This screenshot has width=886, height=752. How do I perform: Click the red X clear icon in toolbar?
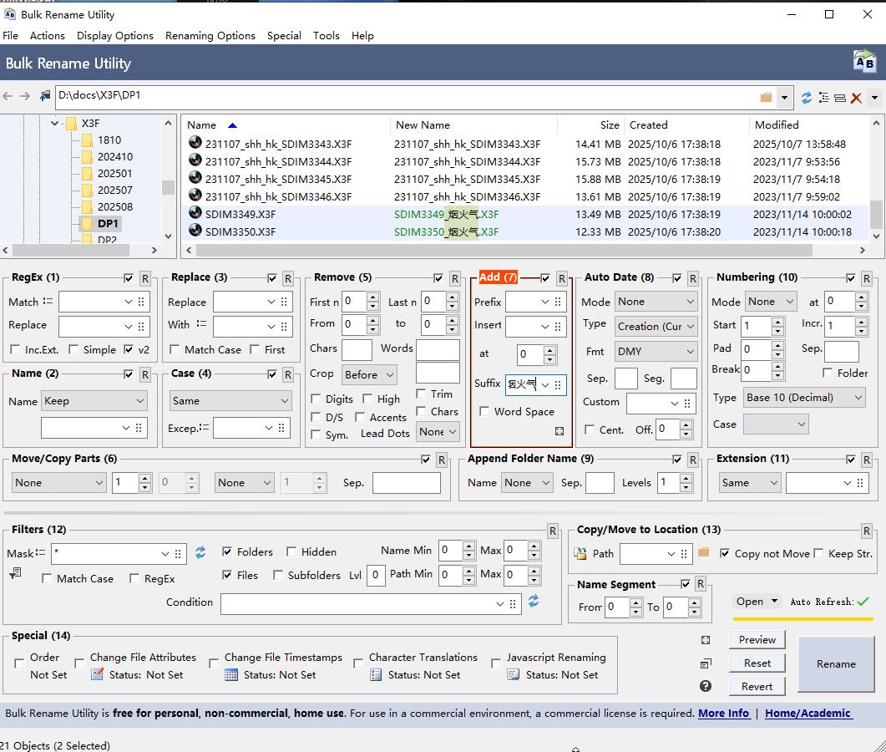pos(856,98)
